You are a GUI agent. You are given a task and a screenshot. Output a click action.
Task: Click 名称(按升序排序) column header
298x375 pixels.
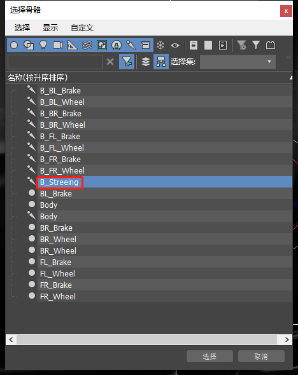pos(149,78)
